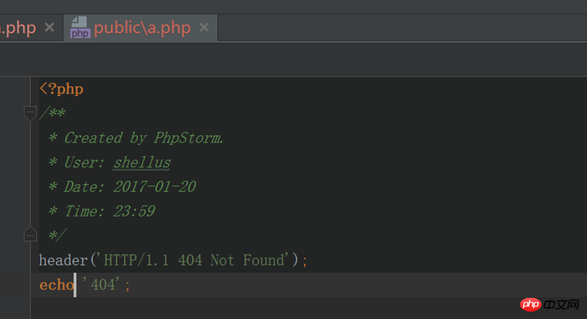The image size is (587, 319).
Task: Close the public\a.php editor tab
Action: tap(204, 28)
